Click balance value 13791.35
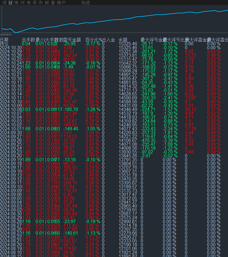Viewport: 228px width, 257px height. (x=128, y=160)
